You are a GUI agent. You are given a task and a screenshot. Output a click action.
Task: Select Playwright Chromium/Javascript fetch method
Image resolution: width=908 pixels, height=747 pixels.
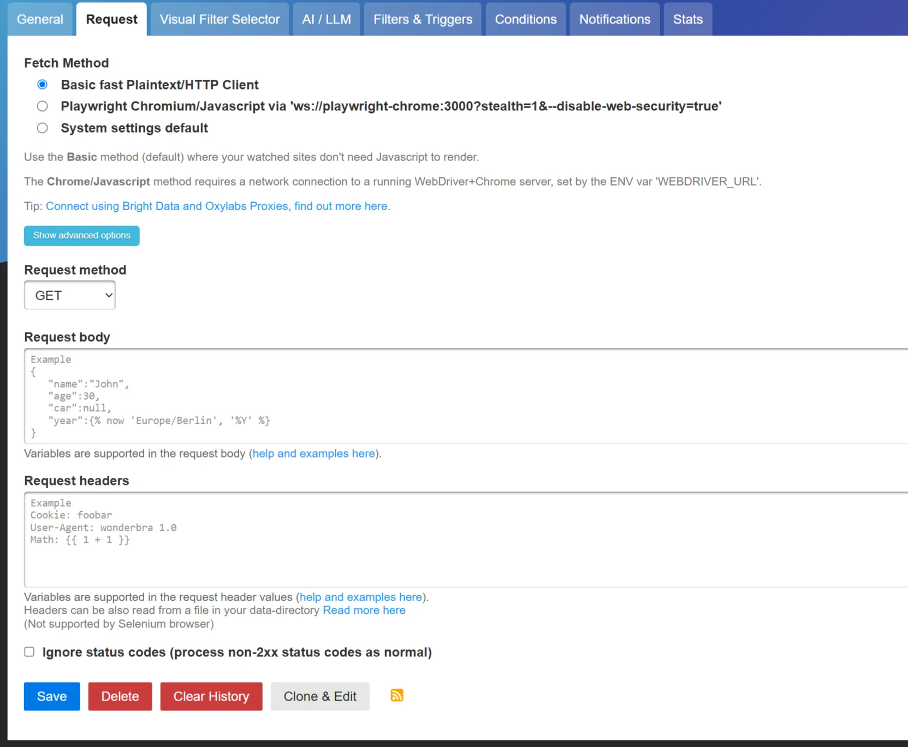tap(42, 106)
